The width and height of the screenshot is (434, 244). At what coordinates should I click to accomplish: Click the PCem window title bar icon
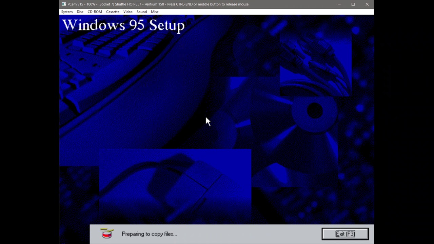coord(64,4)
